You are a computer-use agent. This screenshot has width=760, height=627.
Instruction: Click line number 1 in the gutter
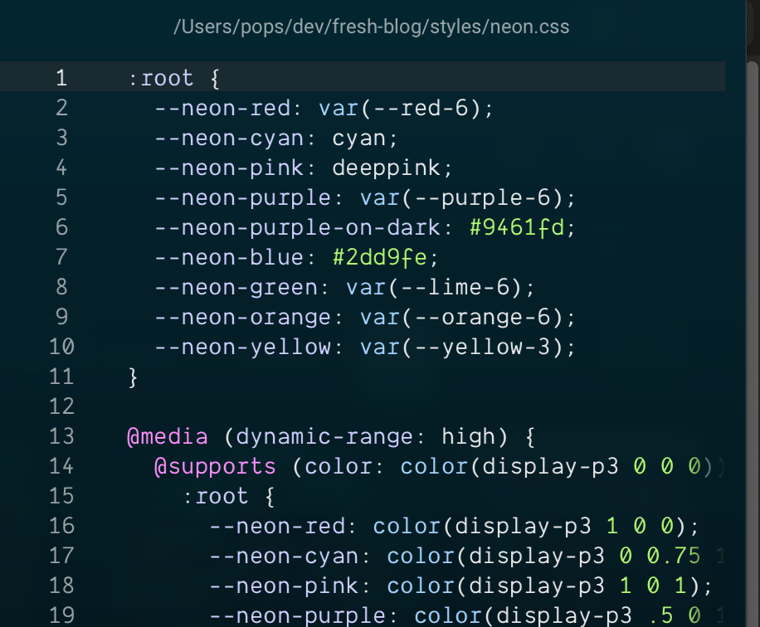(x=61, y=78)
